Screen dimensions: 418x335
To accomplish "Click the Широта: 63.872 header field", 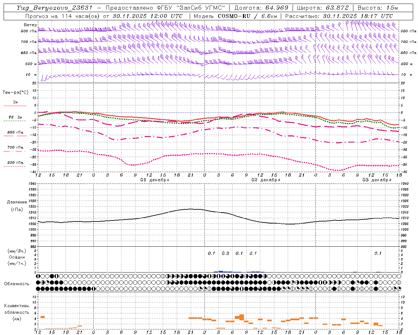I will point(323,8).
